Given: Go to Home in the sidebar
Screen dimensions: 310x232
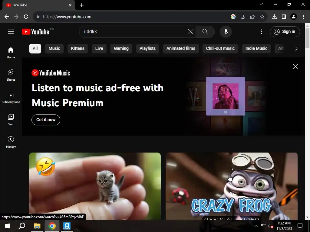Looking at the screenshot, I should [x=11, y=53].
